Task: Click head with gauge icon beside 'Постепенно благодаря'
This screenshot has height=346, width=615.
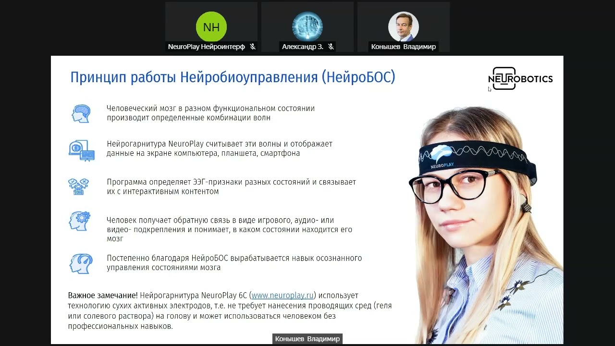Action: (81, 264)
